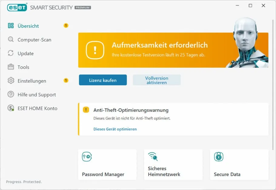
Task: Switch to the Computer-Scan section
Action: coord(34,40)
